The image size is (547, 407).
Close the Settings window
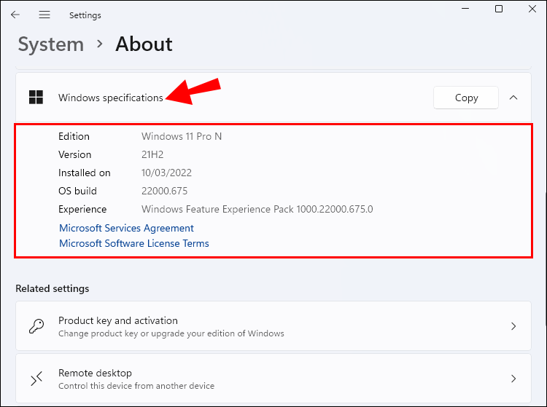[532, 9]
